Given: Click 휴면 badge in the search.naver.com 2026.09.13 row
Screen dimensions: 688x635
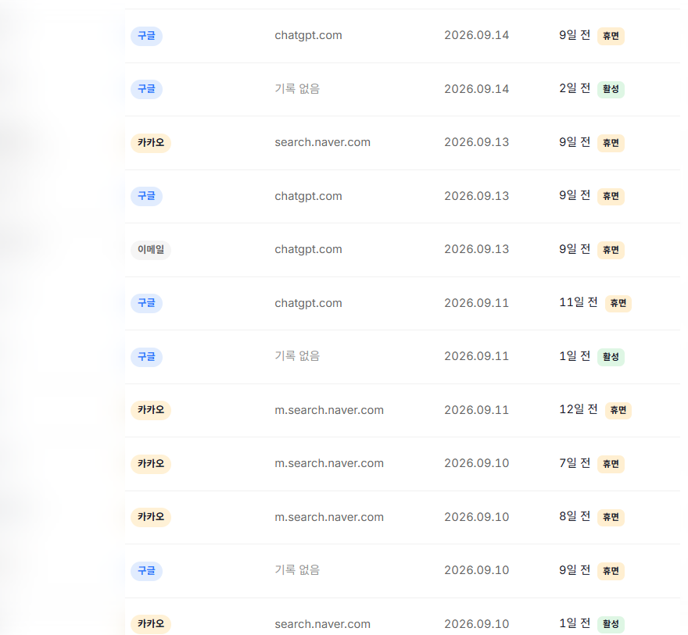Looking at the screenshot, I should [x=611, y=143].
